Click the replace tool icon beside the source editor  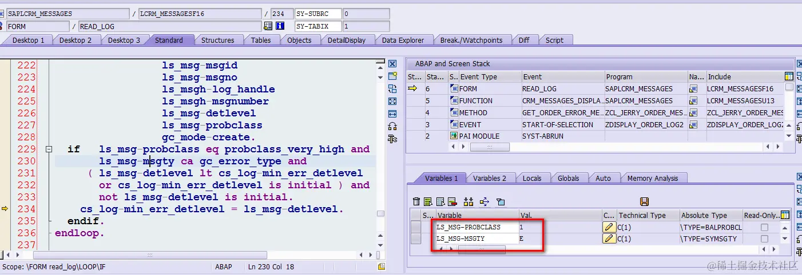point(392,88)
